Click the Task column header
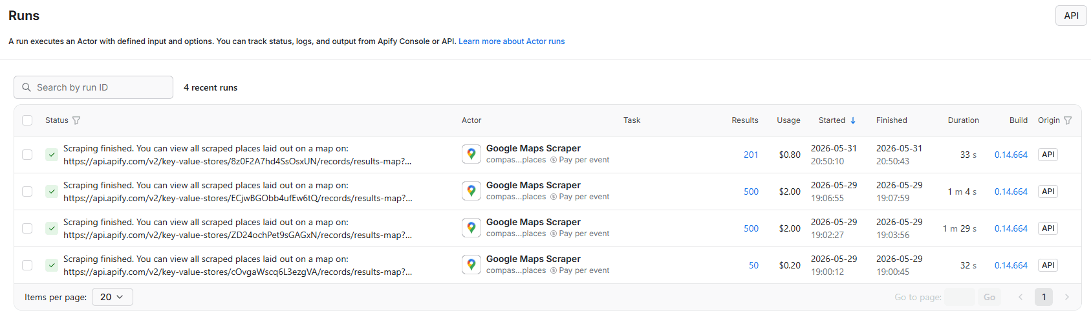This screenshot has height=317, width=1091. pos(632,120)
